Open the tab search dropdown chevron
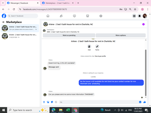Image resolution: width=151 pixels, height=113 pixels. (x=3, y=3)
